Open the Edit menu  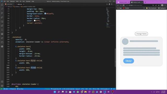tap(8, 1)
